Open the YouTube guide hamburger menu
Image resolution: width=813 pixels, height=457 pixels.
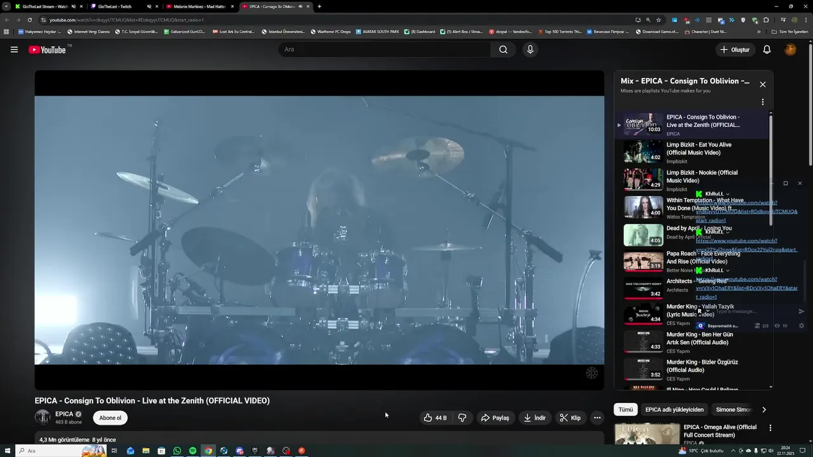pos(14,50)
